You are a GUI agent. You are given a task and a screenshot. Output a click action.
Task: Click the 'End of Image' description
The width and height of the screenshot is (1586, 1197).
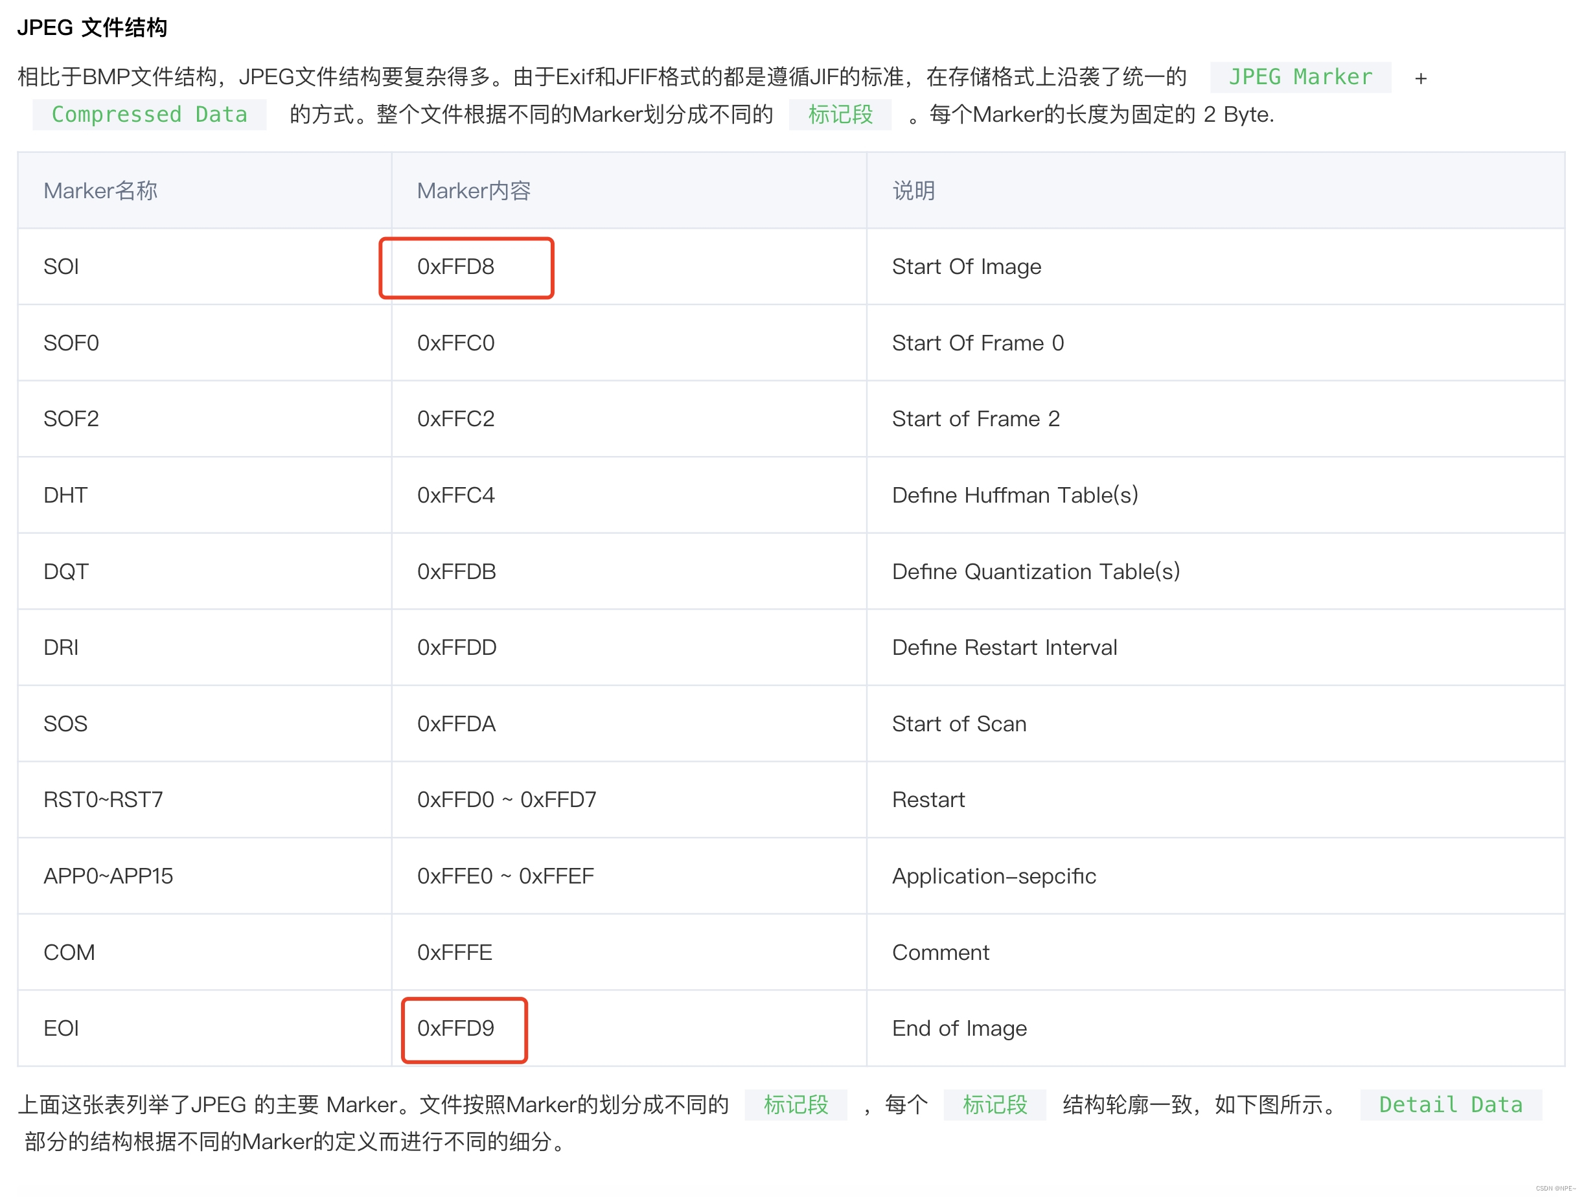pyautogui.click(x=959, y=1029)
